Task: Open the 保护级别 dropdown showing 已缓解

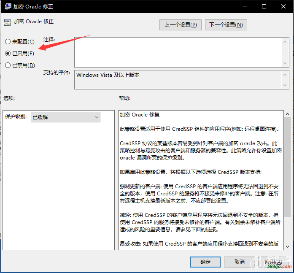Action: 65,117
